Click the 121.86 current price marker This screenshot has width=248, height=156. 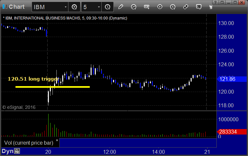232,79
